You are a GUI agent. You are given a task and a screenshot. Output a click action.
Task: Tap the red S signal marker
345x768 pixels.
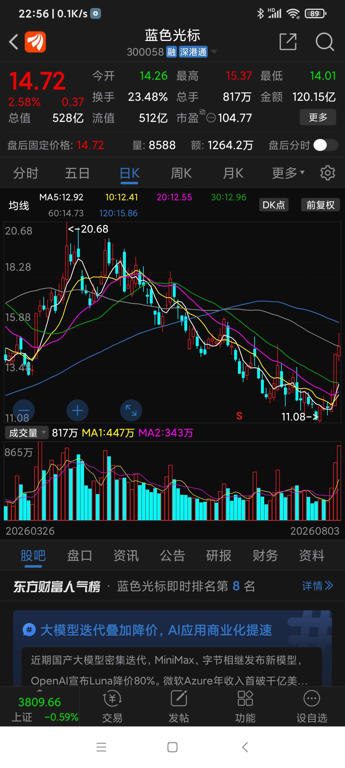tap(239, 416)
